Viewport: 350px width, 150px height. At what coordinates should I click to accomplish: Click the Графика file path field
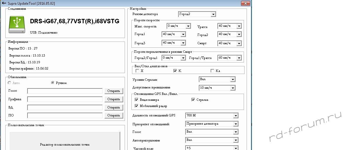(x=65, y=99)
